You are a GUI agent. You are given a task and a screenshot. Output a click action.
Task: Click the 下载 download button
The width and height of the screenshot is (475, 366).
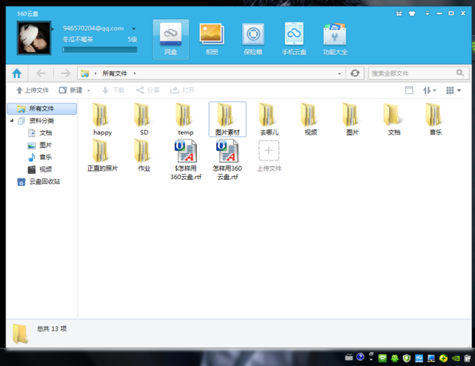pos(113,90)
